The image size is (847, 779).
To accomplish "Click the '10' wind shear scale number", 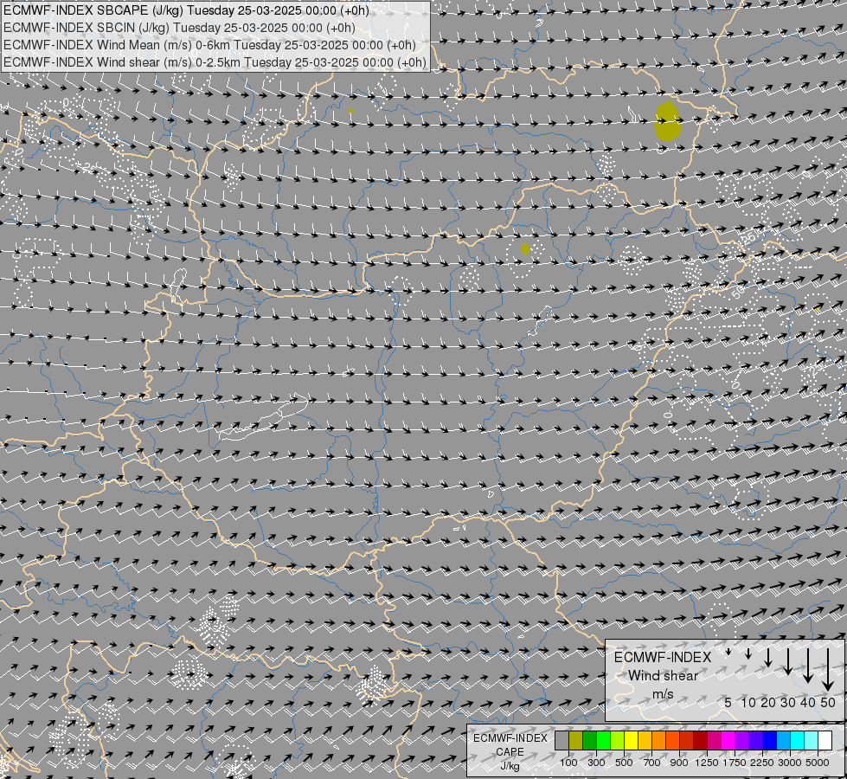I will (x=748, y=702).
